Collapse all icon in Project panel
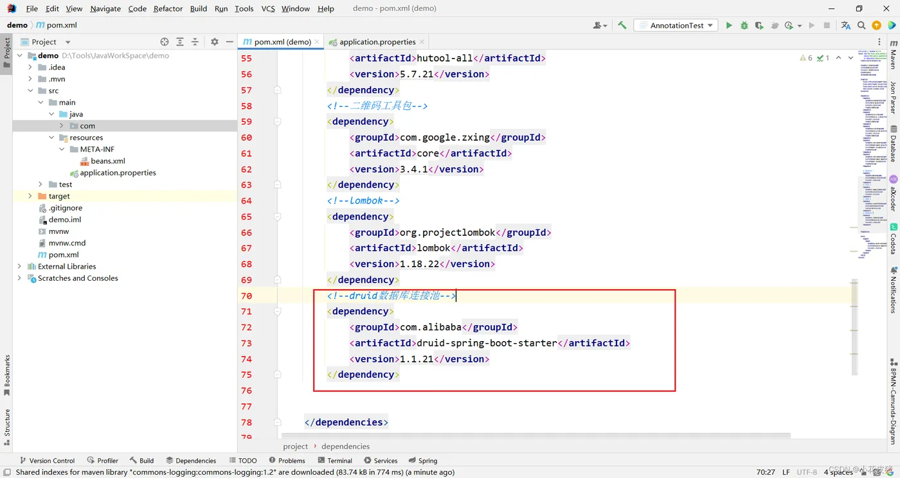900x478 pixels. pos(195,42)
